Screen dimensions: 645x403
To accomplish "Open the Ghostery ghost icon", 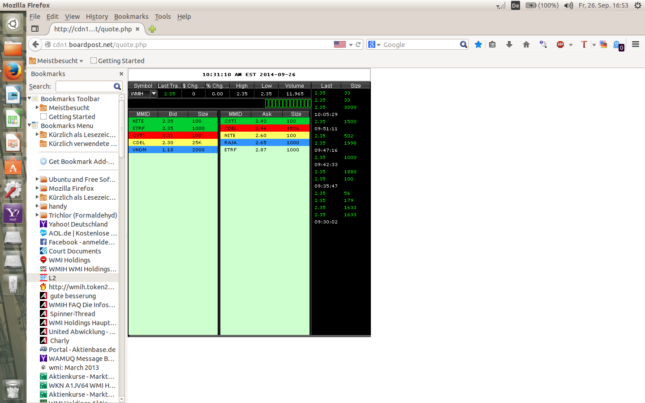I will coord(618,45).
